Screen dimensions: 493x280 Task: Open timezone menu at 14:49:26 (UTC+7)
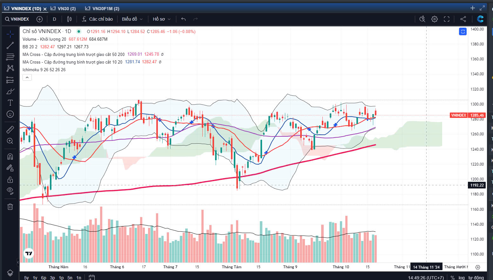coord(426,278)
